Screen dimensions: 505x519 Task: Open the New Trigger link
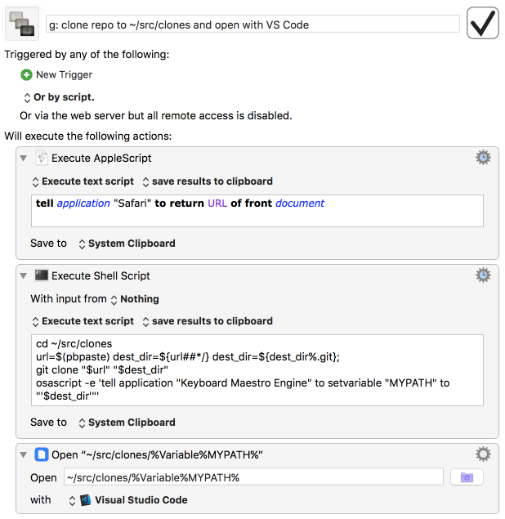pyautogui.click(x=64, y=74)
